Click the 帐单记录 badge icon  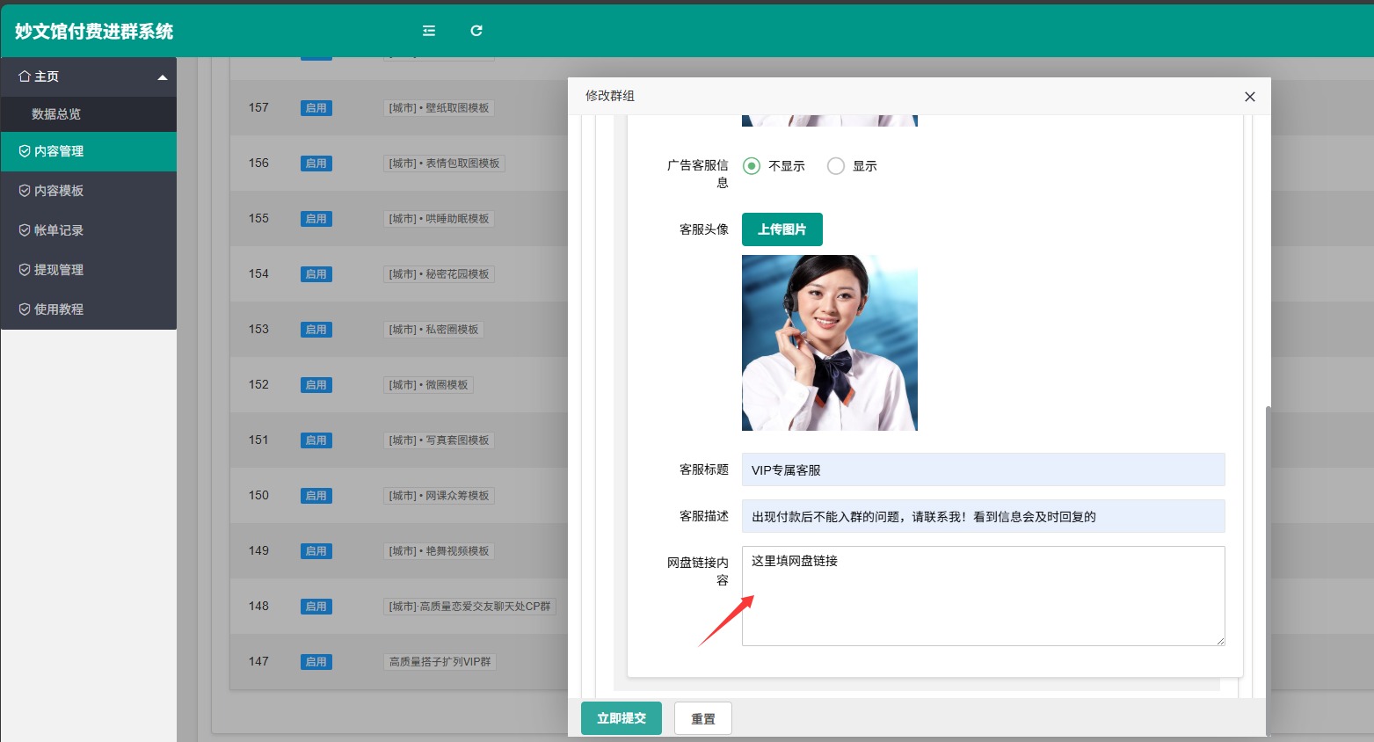pos(25,229)
